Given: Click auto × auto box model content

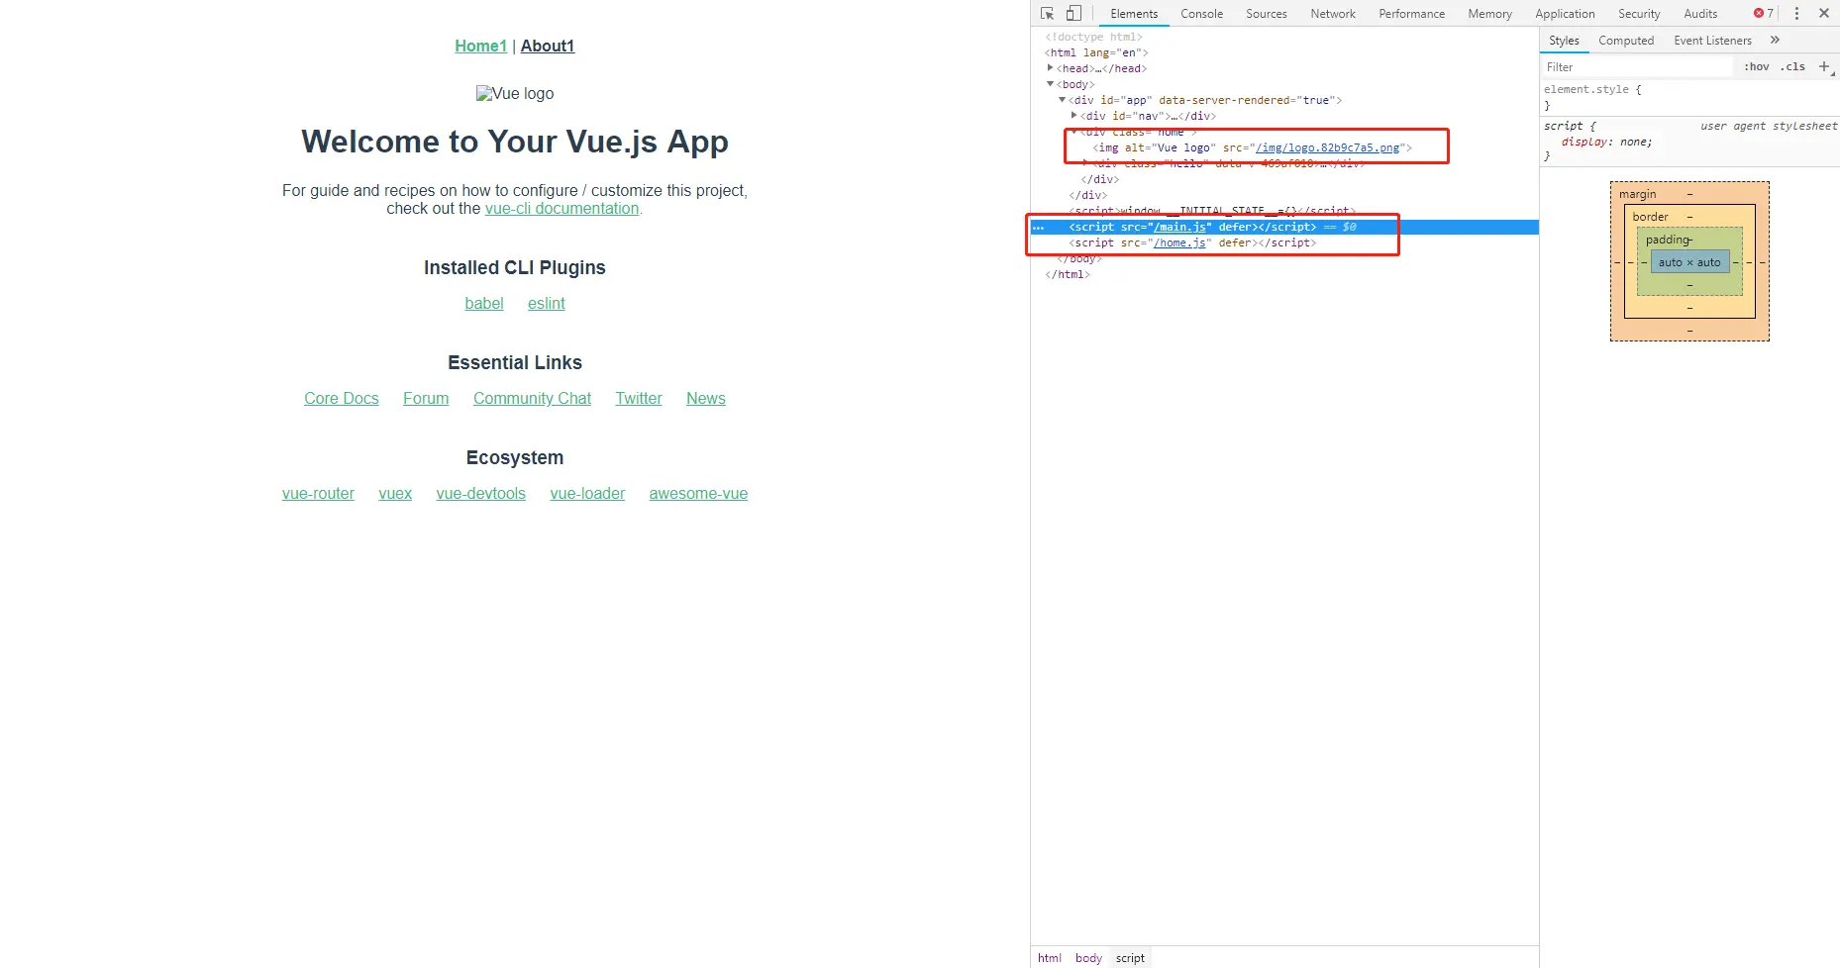Looking at the screenshot, I should (x=1689, y=262).
